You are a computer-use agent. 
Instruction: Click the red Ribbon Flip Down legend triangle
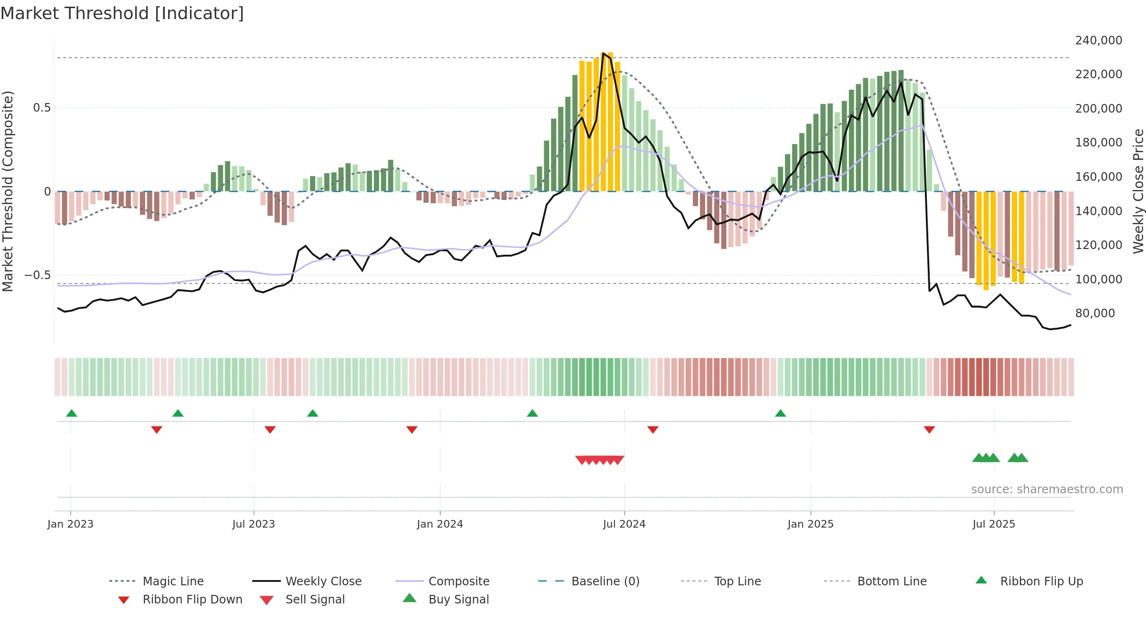coord(124,600)
